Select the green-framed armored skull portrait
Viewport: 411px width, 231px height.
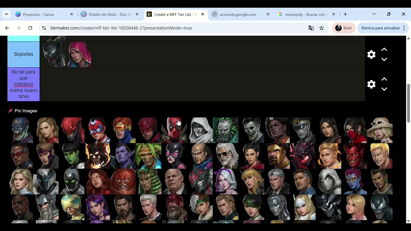tap(226, 130)
